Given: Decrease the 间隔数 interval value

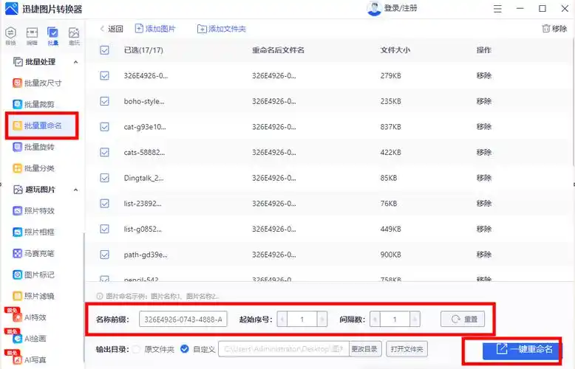Looking at the screenshot, I should [x=375, y=320].
